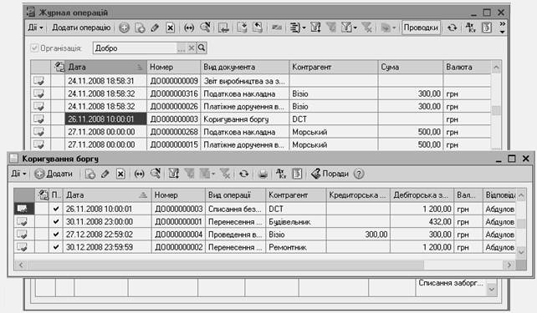Click the mark-for-deletion X icon in Журнал операцій
537x313 pixels.
(x=170, y=28)
